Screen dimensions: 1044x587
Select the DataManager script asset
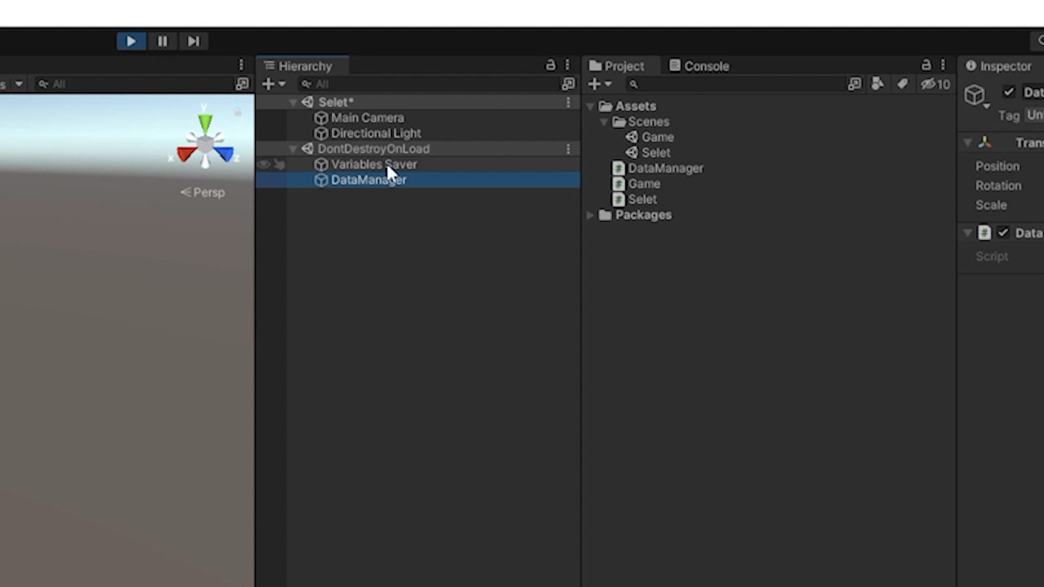tap(665, 168)
